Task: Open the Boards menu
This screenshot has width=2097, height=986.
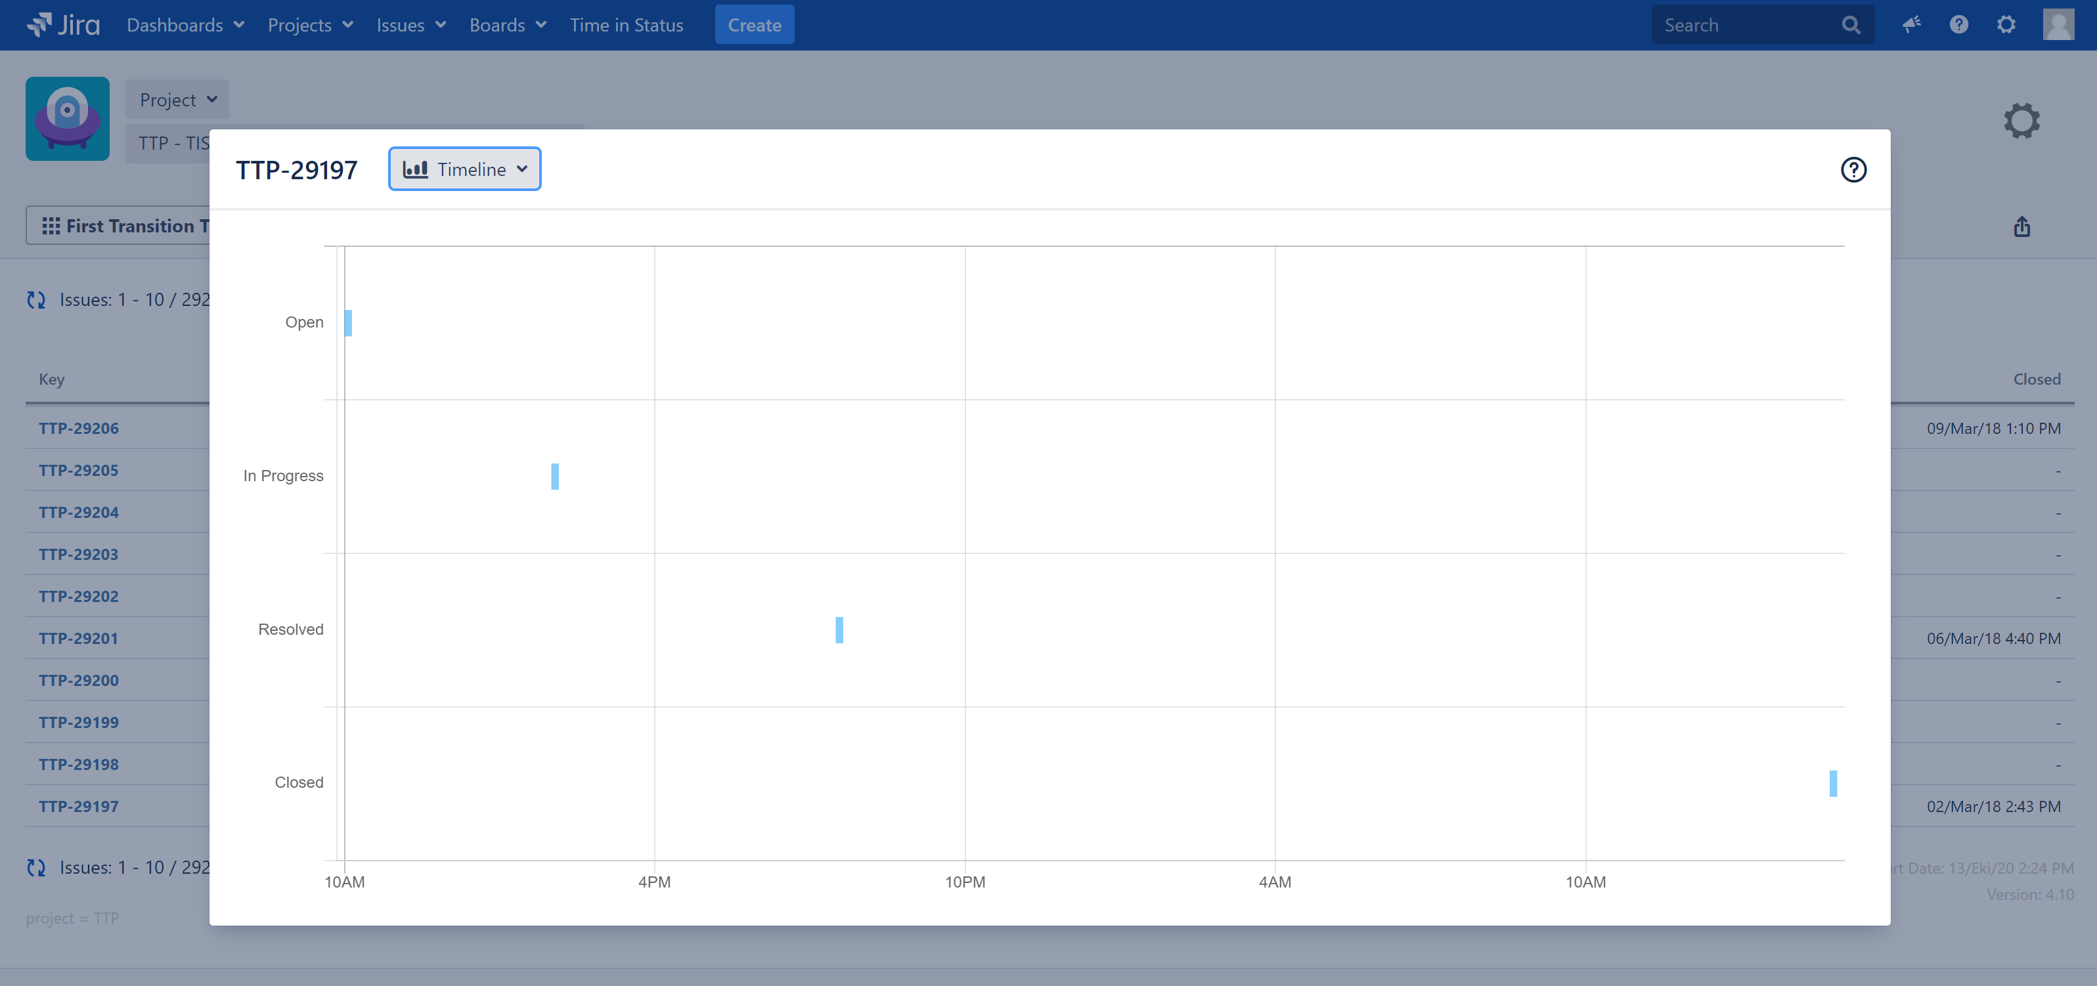Action: point(507,25)
